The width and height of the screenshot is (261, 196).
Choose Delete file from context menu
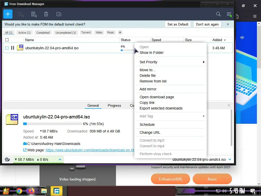click(x=148, y=76)
